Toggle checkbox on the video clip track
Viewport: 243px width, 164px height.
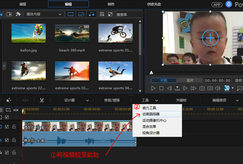7,127
